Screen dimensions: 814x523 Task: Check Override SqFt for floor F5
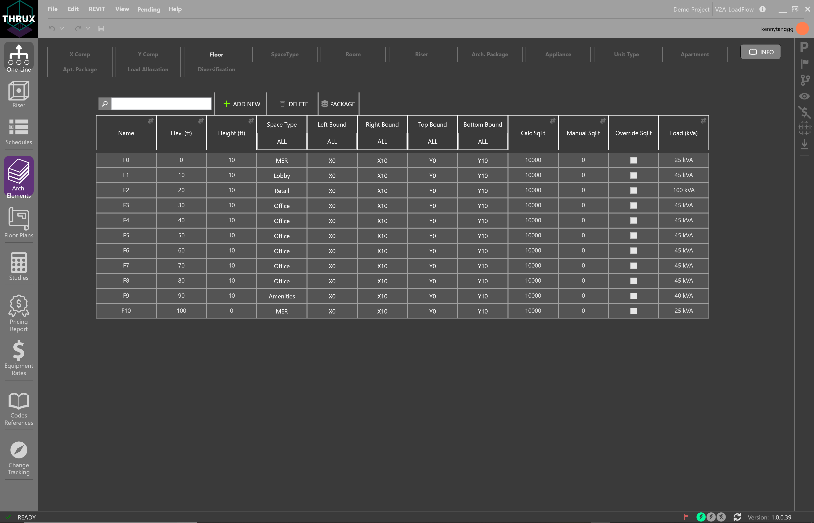click(633, 236)
